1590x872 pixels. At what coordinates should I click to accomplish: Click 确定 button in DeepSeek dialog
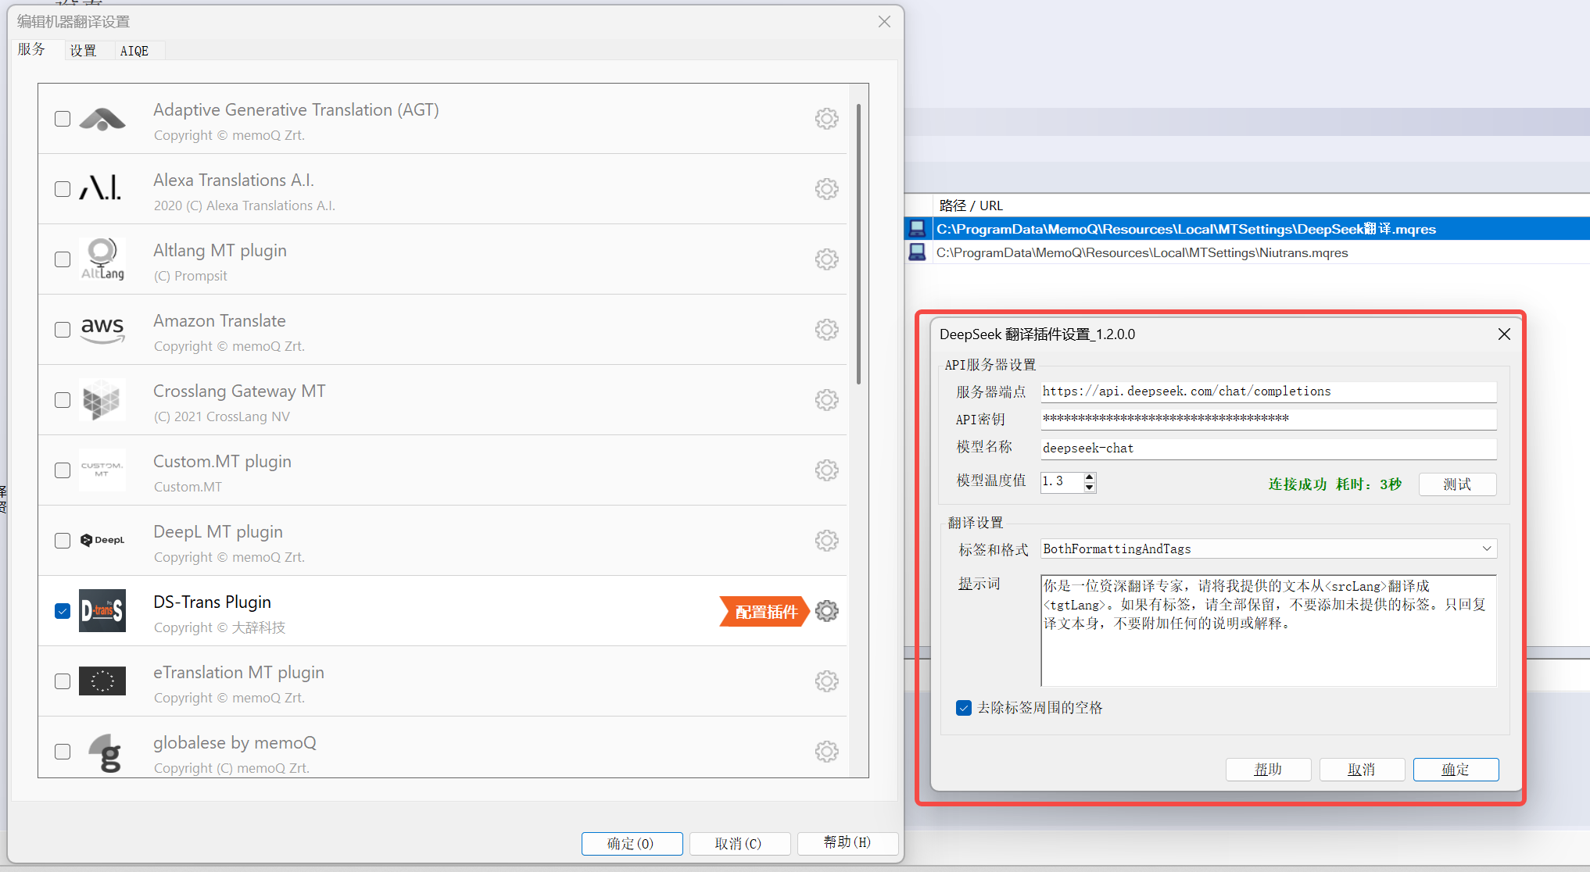1456,770
